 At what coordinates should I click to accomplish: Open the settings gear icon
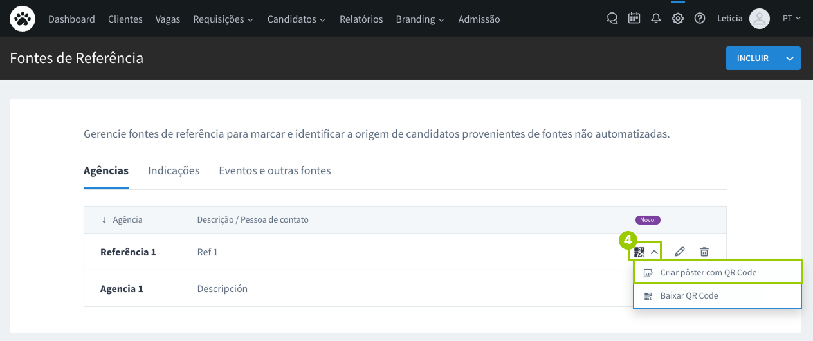click(678, 19)
